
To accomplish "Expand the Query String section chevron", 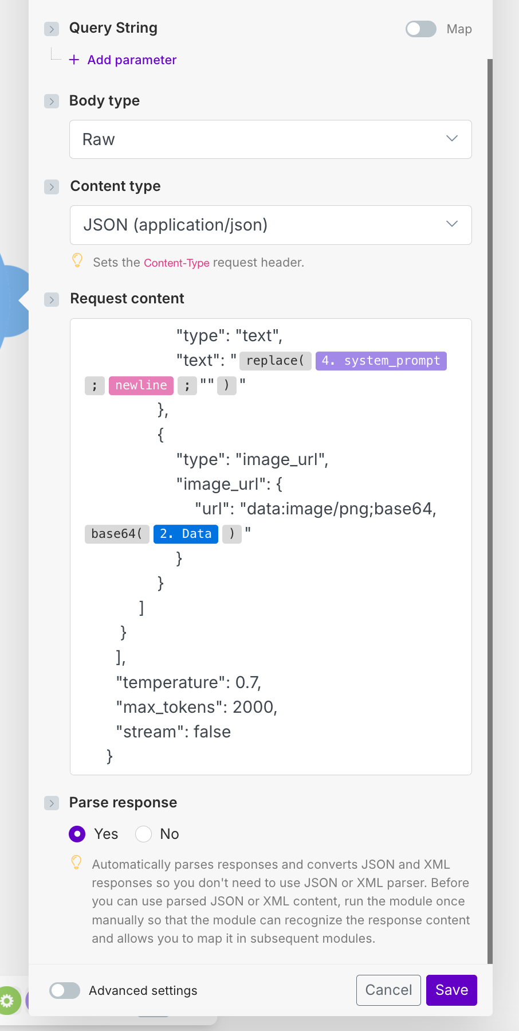I will [x=52, y=29].
